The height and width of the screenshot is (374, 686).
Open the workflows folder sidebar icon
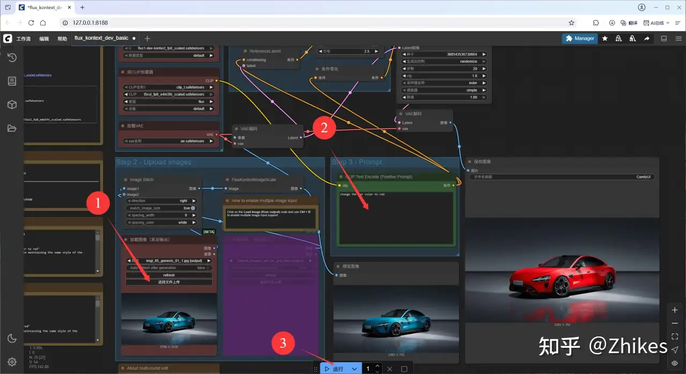tap(12, 128)
